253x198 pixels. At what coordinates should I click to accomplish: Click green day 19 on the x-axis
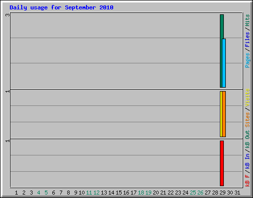tap(148, 193)
